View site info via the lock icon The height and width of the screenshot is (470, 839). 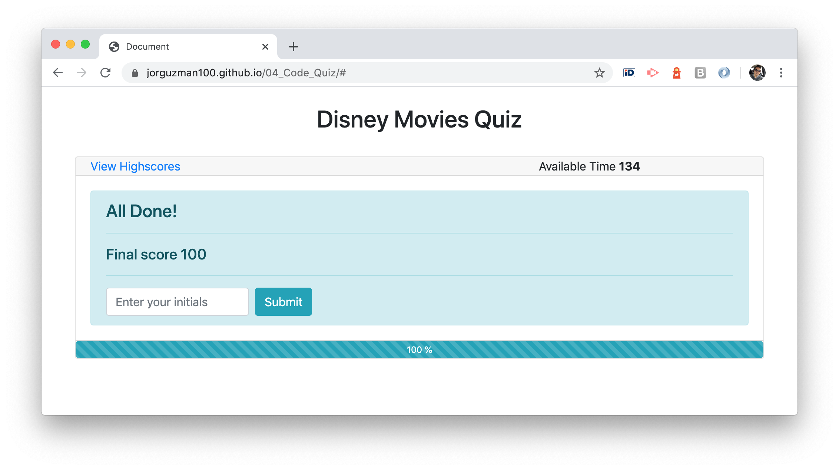(135, 73)
